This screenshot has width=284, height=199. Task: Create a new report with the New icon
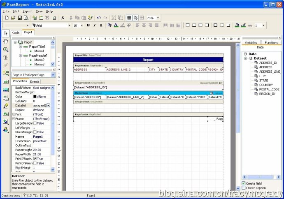pyautogui.click(x=7, y=18)
